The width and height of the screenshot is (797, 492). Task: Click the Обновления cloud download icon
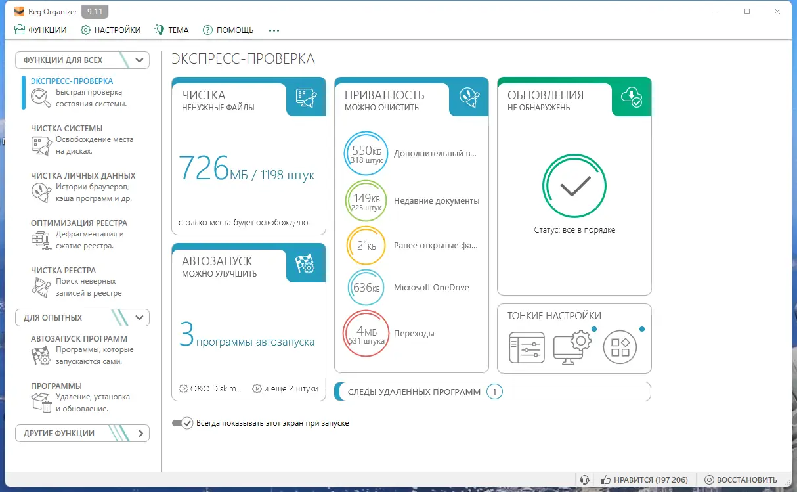tap(632, 97)
